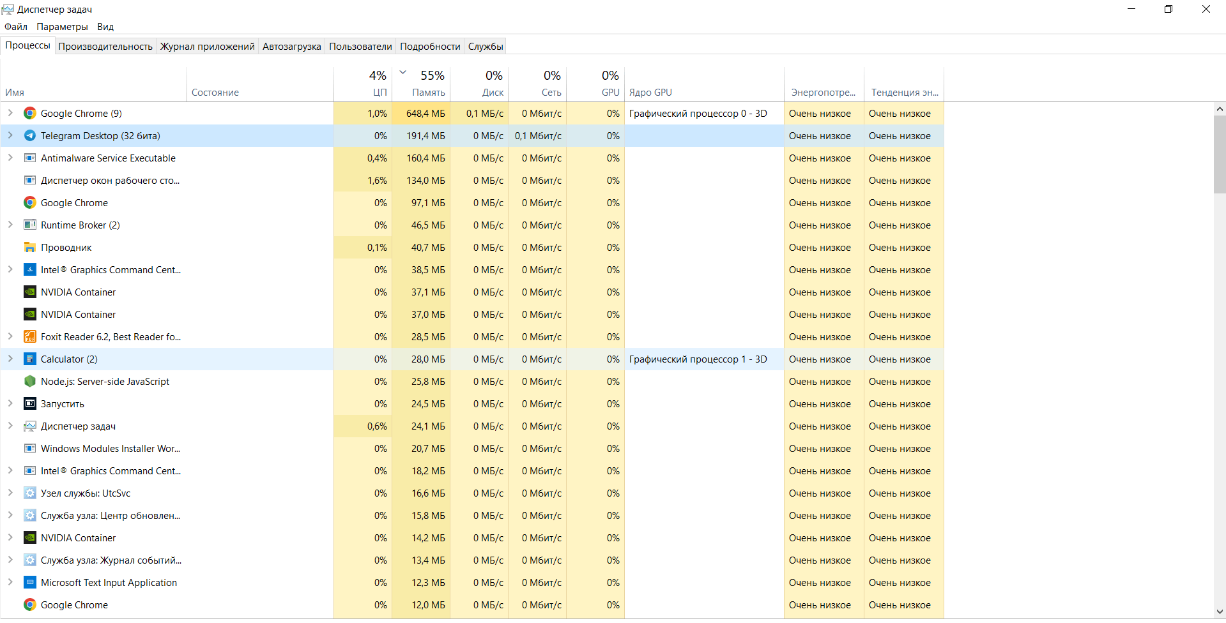Click the Узел службы: UtcSvc gear icon

point(29,493)
